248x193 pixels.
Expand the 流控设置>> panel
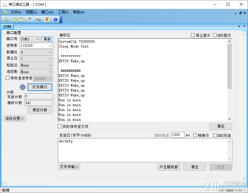tap(15, 119)
